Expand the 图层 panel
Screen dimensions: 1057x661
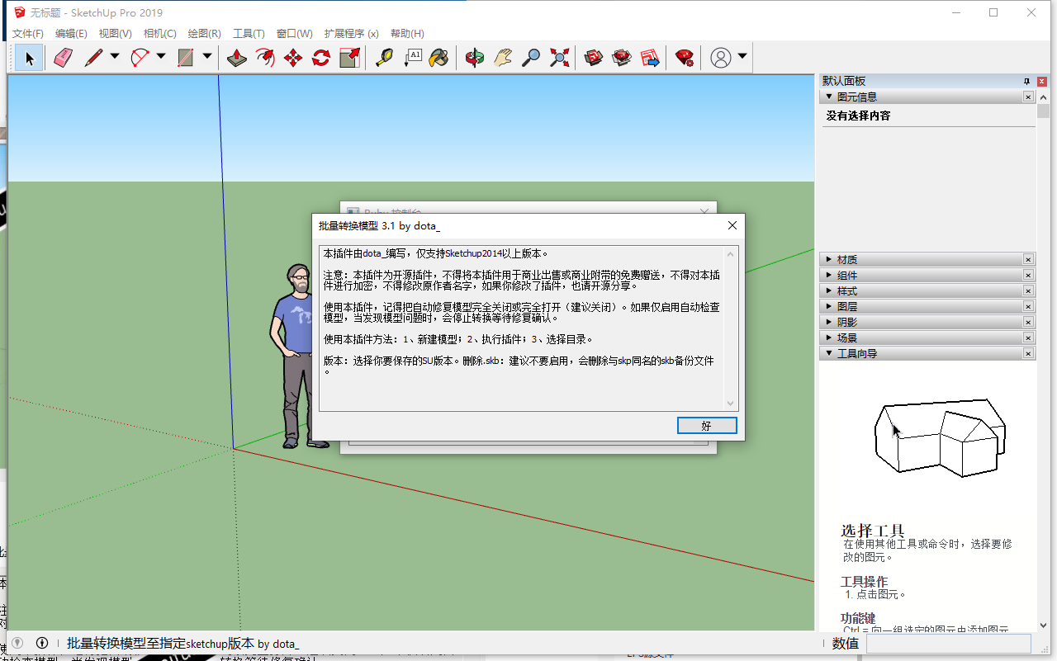tap(828, 307)
